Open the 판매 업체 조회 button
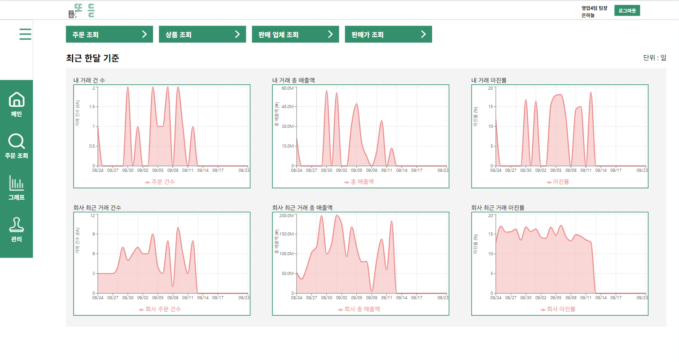The height and width of the screenshot is (362, 679). tap(295, 35)
